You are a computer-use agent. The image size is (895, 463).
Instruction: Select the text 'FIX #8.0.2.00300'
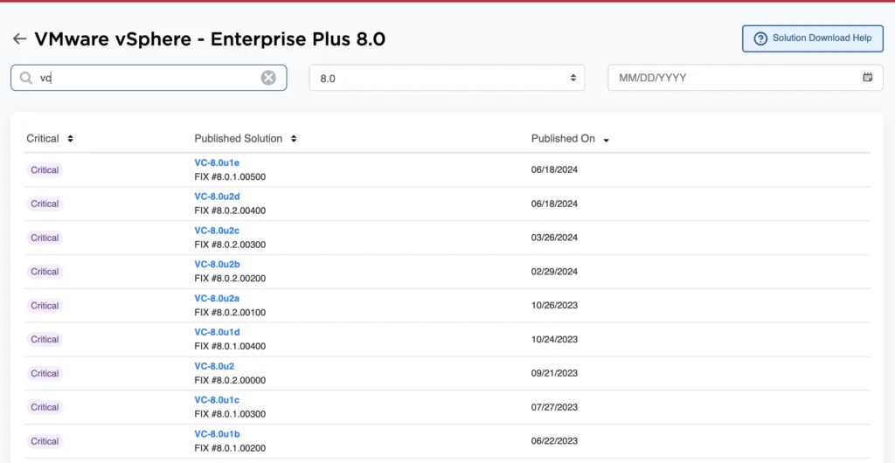point(230,245)
